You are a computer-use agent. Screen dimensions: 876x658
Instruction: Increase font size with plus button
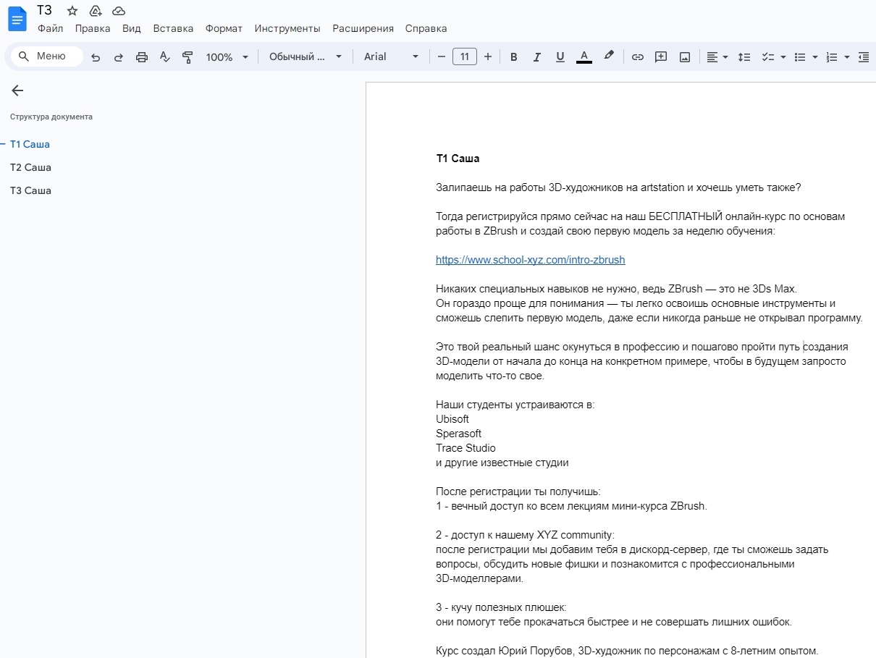[x=488, y=56]
